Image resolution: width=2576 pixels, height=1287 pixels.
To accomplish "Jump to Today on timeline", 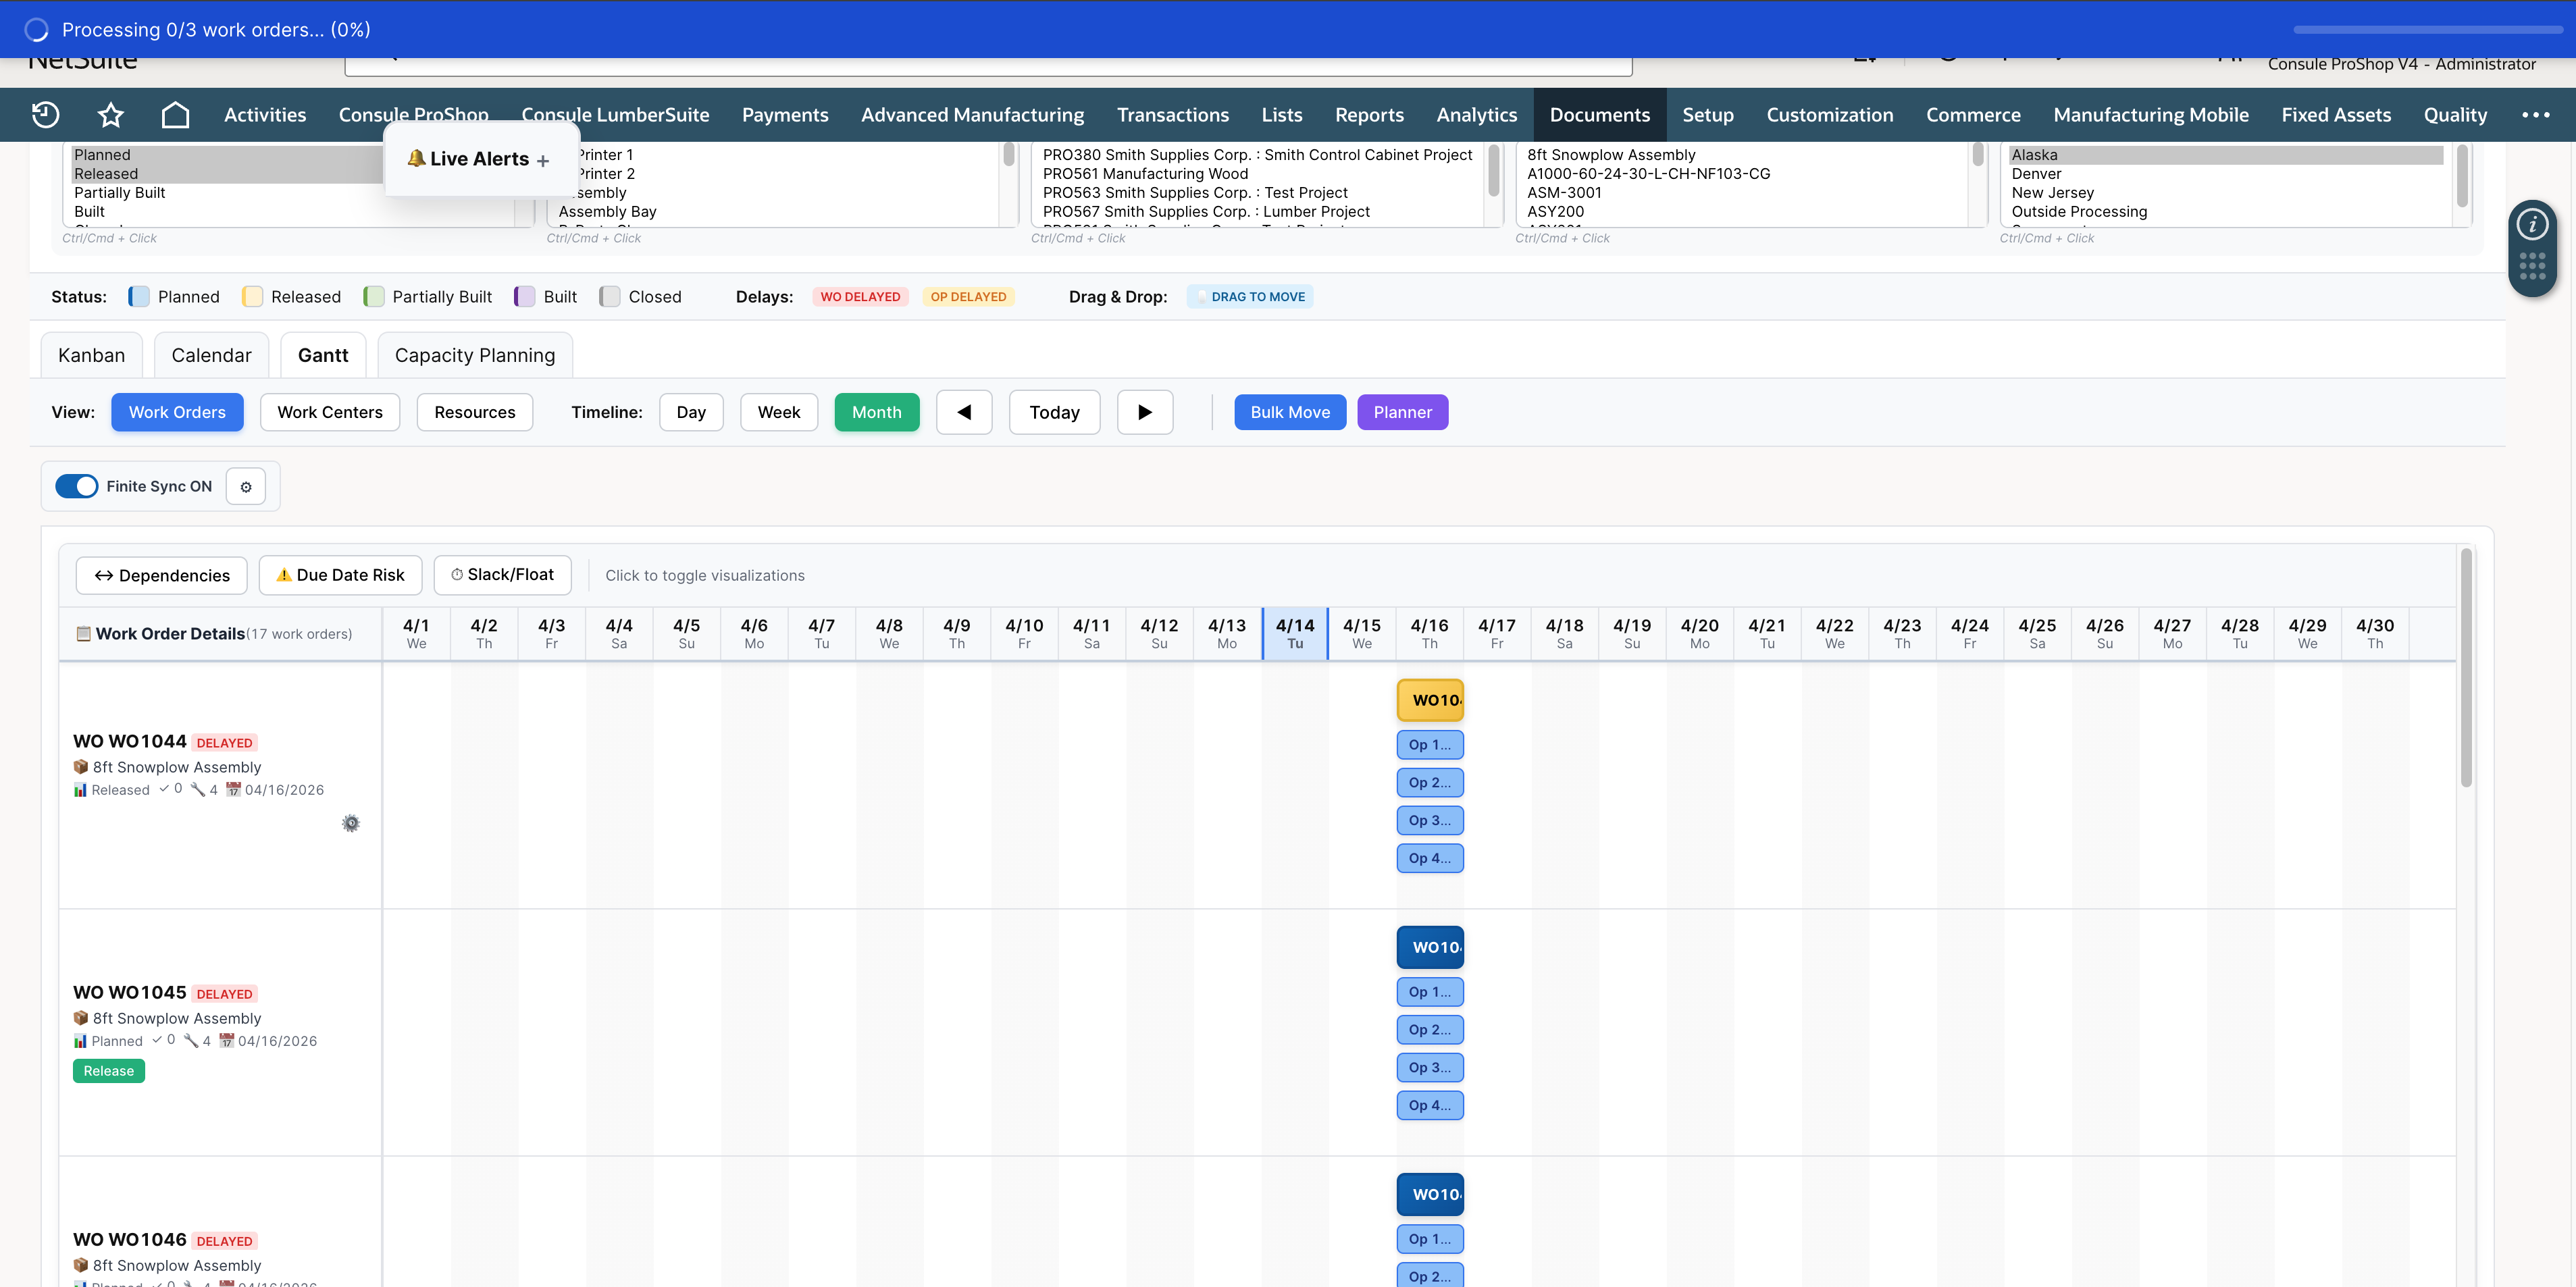I will coord(1055,412).
